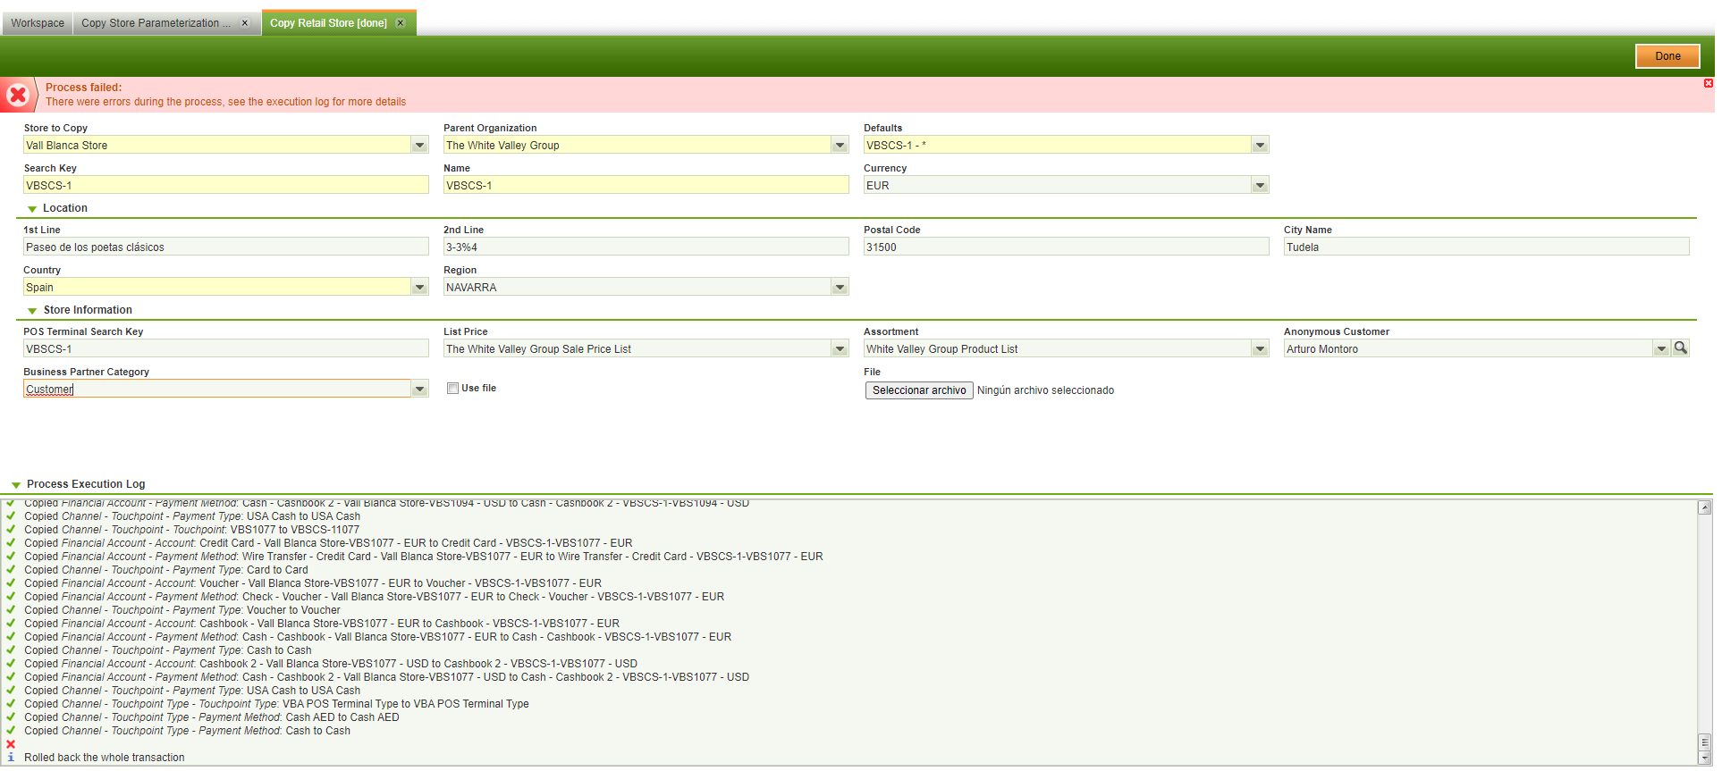
Task: Click the execution log scrollbar thumb
Action: [1705, 742]
